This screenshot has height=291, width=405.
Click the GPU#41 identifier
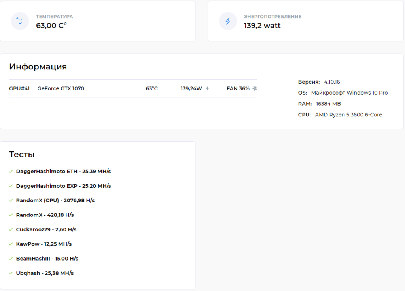point(19,89)
